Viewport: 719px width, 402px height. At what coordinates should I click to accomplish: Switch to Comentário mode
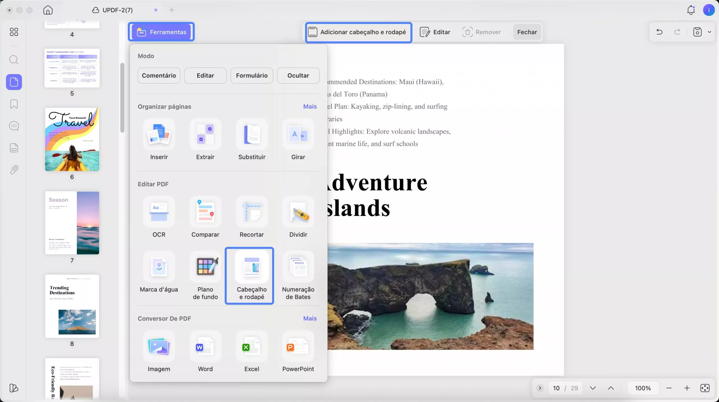pos(159,75)
